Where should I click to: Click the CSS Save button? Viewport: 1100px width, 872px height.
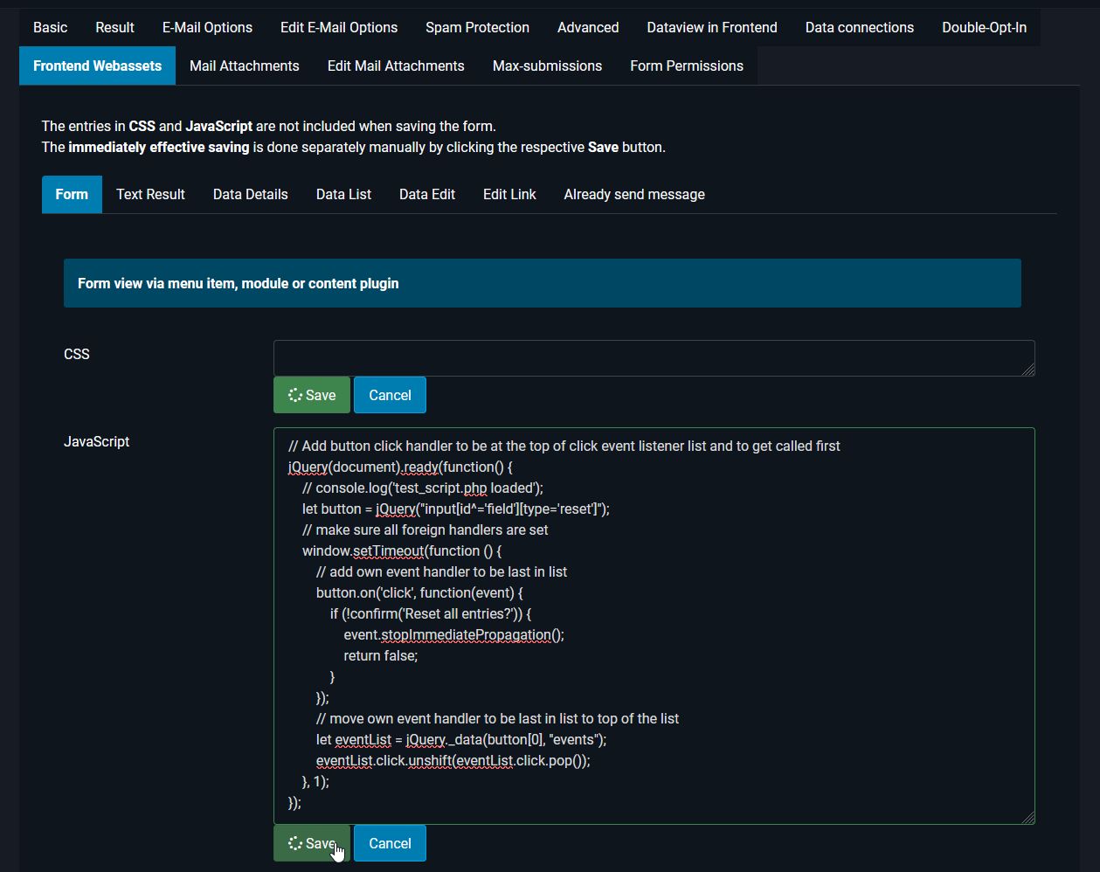[x=311, y=395]
